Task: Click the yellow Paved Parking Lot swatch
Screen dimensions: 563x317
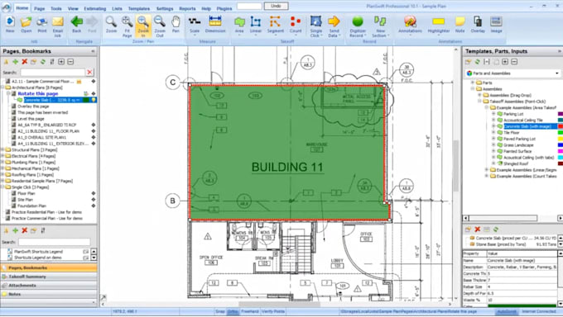Action: coord(561,139)
